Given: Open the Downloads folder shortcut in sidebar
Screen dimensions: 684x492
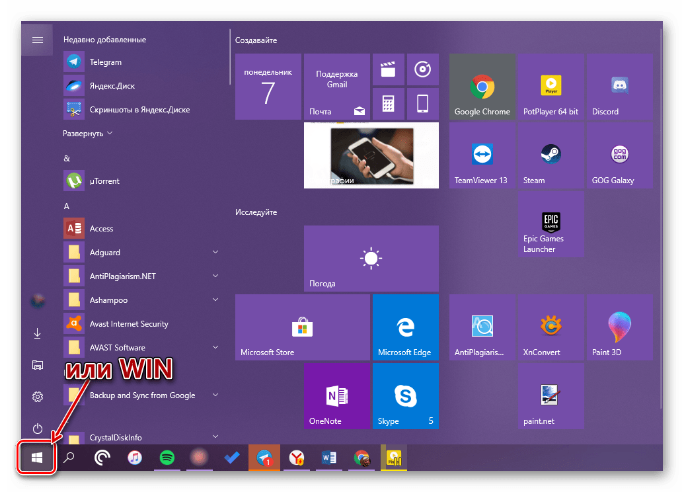Looking at the screenshot, I should pyautogui.click(x=38, y=333).
